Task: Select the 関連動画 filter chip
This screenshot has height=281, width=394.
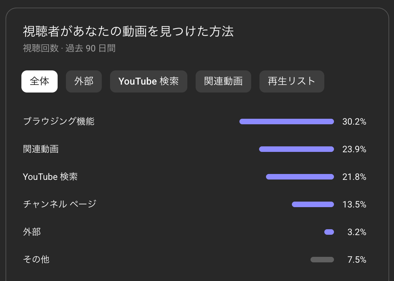Action: coord(223,81)
